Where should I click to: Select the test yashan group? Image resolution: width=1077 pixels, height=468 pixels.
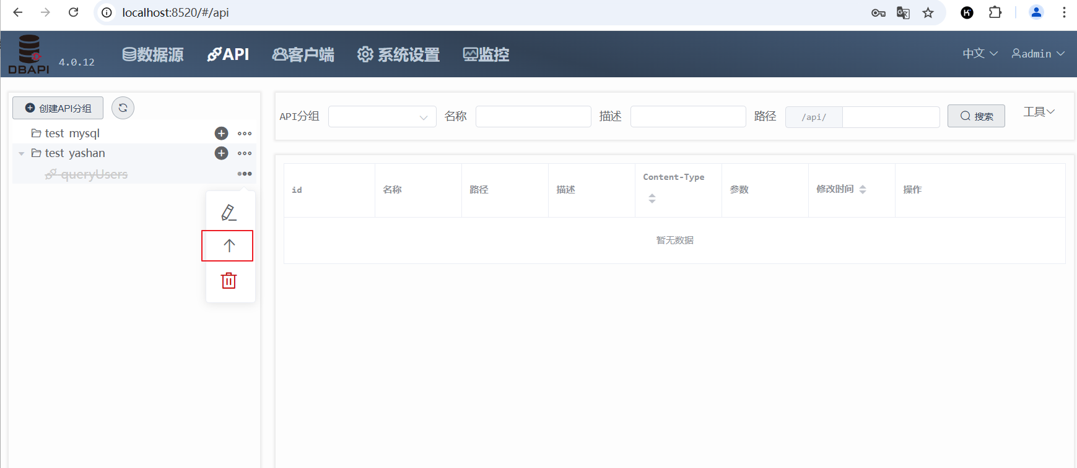[75, 153]
